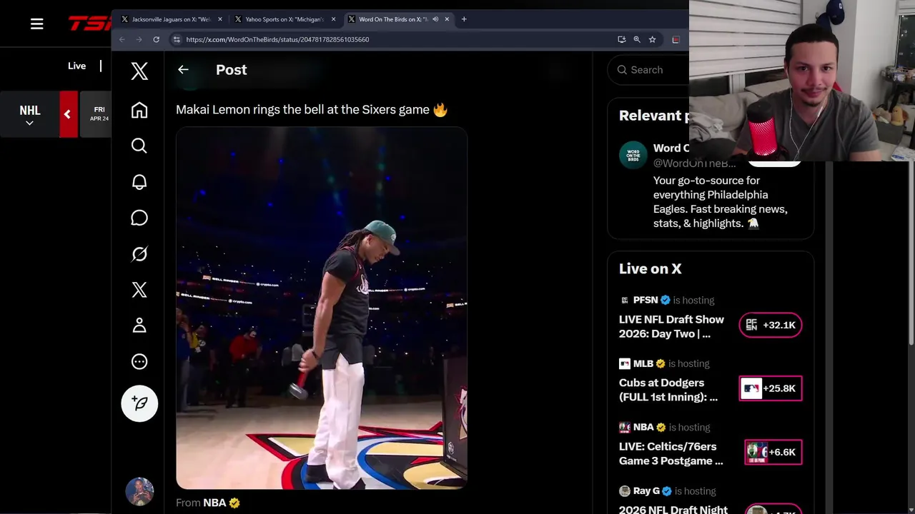This screenshot has height=514, width=915.
Task: Click the X Search field
Action: 648,69
